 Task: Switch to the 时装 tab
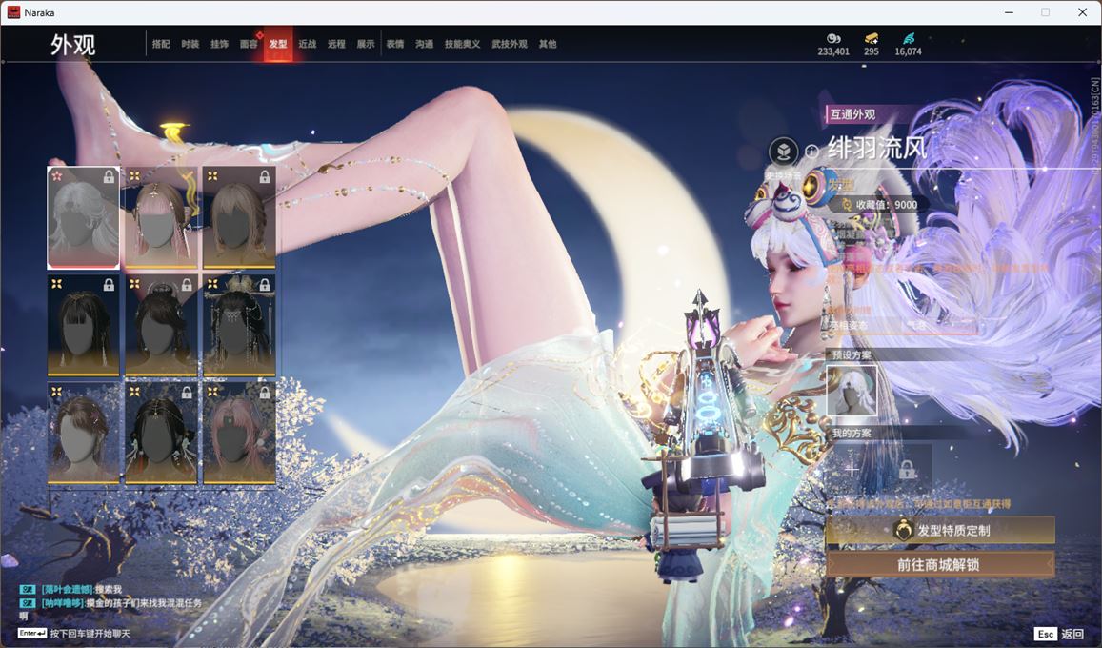click(190, 44)
